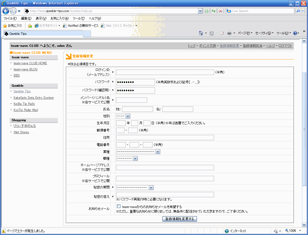Click the Live Search magnifier icon
This screenshot has height=235, width=308.
tap(298, 11)
